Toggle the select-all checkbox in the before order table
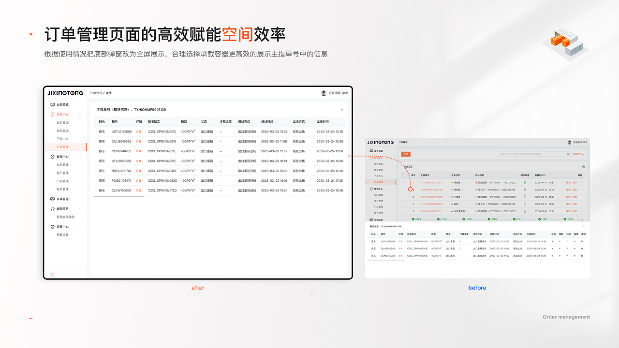619x348 pixels. pos(405,175)
